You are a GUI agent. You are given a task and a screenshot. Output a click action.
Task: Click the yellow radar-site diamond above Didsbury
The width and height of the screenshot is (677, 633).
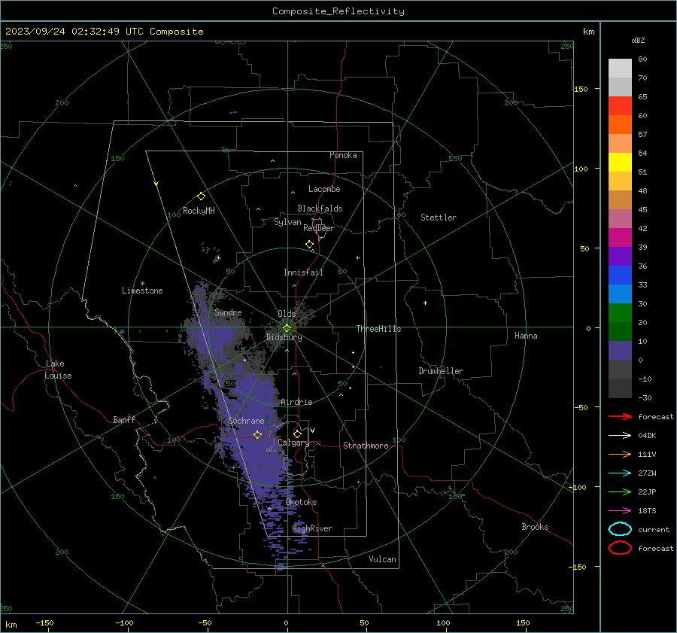click(x=287, y=327)
